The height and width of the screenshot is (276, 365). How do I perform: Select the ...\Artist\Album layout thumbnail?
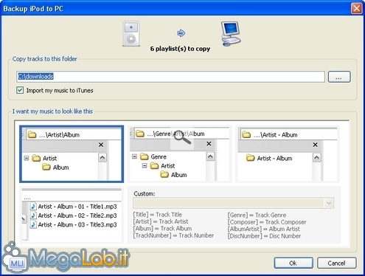click(x=72, y=154)
